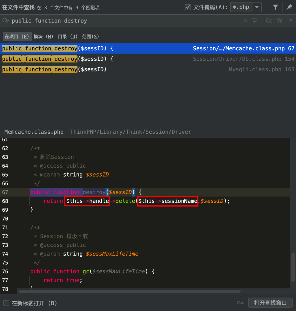Image resolution: width=296 pixels, height=311 pixels.
Task: Switch to the 模块 (M) scope tab
Action: [43, 37]
